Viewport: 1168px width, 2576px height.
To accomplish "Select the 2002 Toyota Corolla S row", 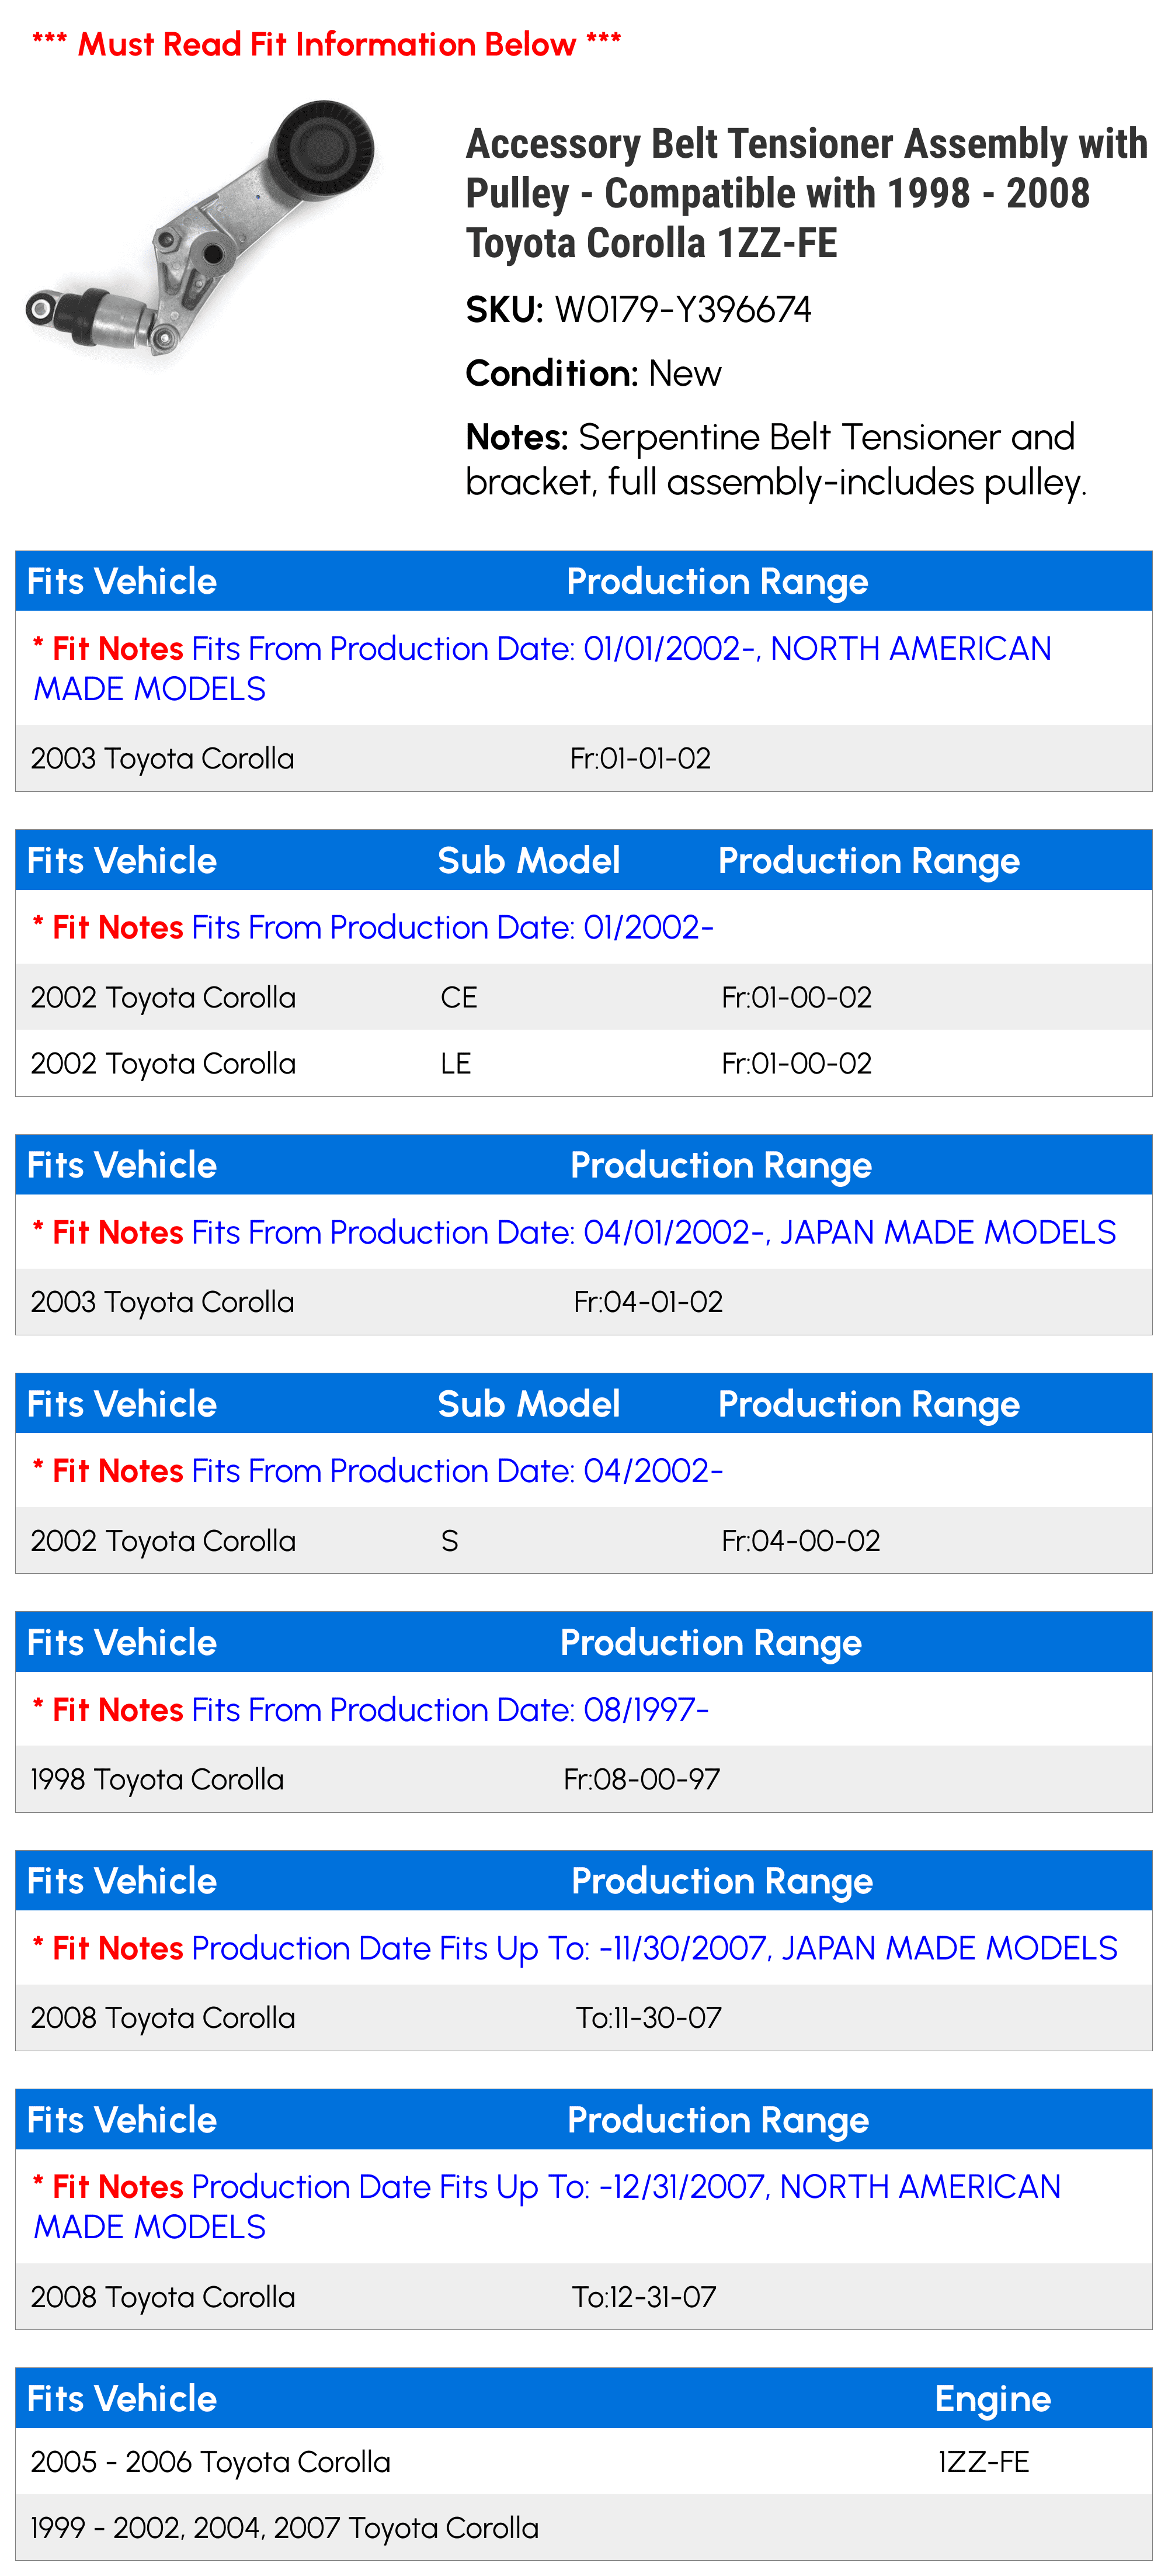I will [583, 1541].
